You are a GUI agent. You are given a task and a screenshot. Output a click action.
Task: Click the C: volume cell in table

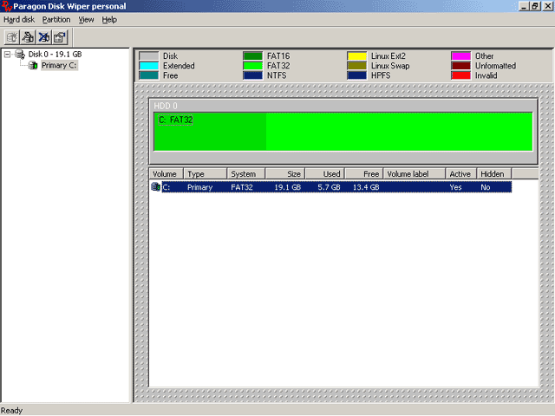point(166,187)
